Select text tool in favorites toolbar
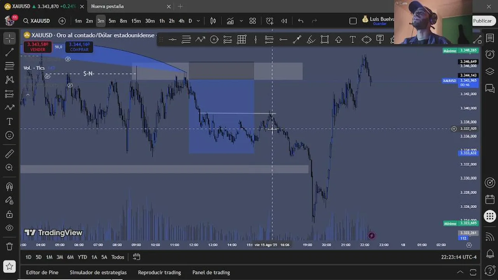 352,39
